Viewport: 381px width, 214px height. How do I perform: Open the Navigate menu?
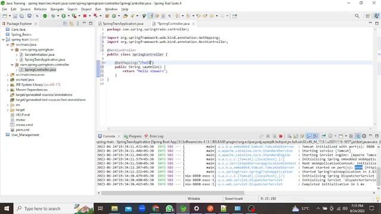coord(57,10)
